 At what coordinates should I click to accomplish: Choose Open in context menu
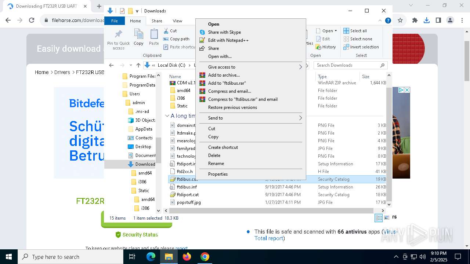pos(251,24)
